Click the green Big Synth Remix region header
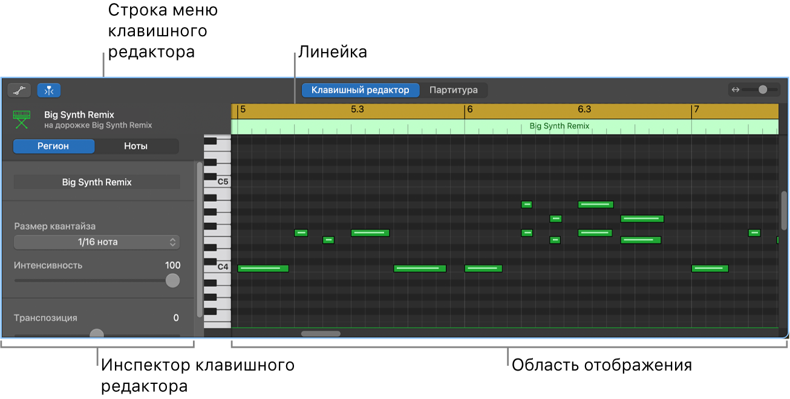790x399 pixels. click(x=504, y=126)
